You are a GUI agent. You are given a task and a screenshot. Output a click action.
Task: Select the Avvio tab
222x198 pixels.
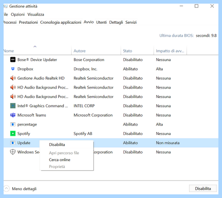tap(89, 22)
